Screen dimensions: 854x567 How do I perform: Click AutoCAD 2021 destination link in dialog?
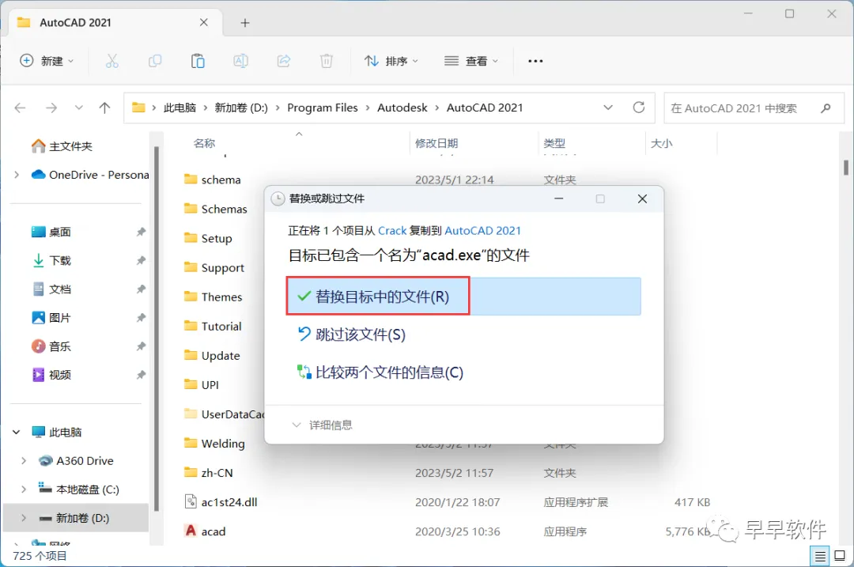click(482, 230)
